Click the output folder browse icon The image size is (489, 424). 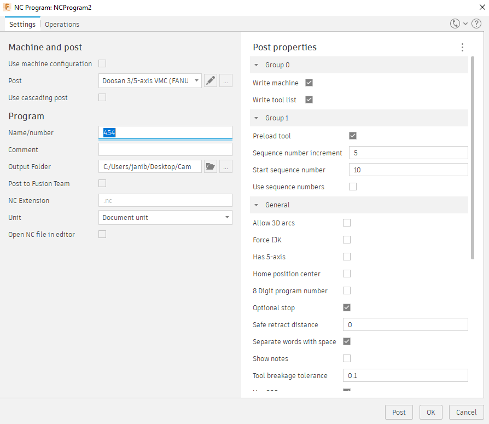pyautogui.click(x=211, y=167)
